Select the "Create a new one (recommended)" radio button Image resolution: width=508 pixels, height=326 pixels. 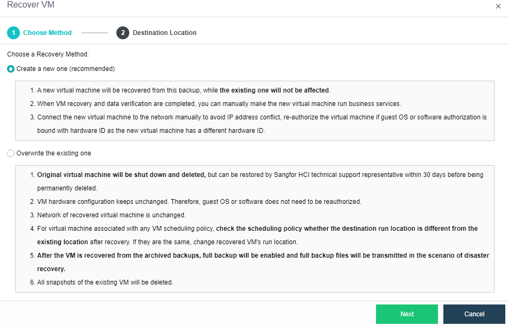(x=11, y=69)
